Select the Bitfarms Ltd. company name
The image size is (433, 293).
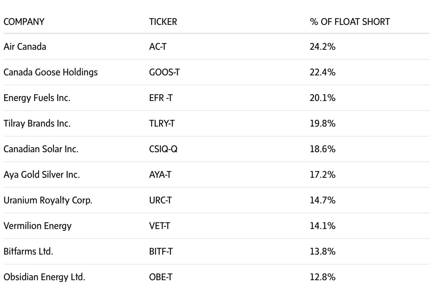coord(28,251)
